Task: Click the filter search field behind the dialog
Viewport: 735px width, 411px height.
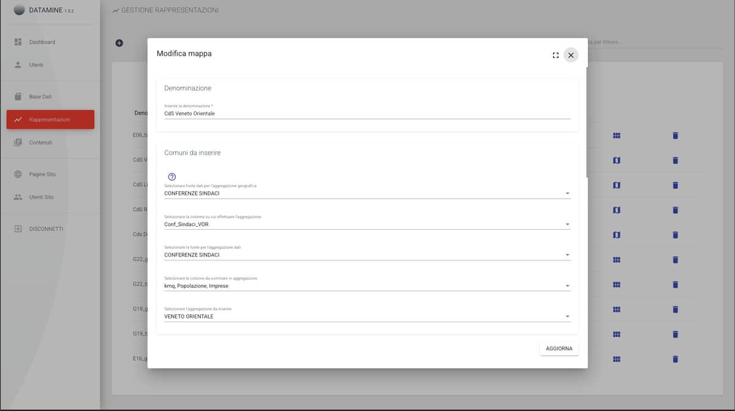Action: coord(656,42)
